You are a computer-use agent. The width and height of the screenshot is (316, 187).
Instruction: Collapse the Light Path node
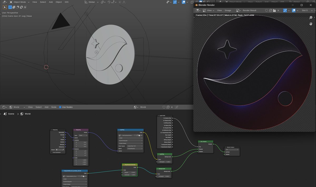(x=159, y=115)
